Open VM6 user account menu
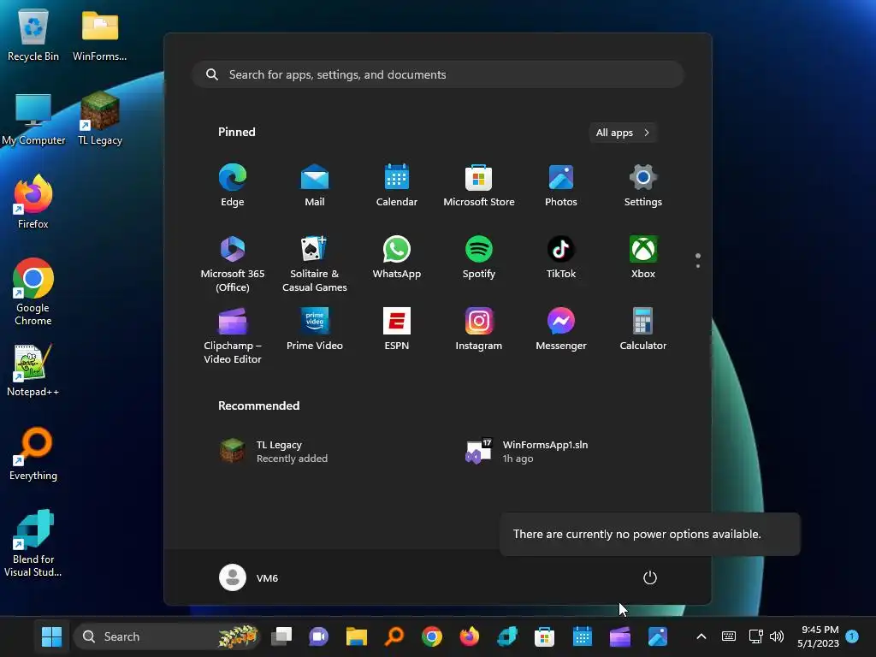This screenshot has height=657, width=876. click(x=249, y=577)
